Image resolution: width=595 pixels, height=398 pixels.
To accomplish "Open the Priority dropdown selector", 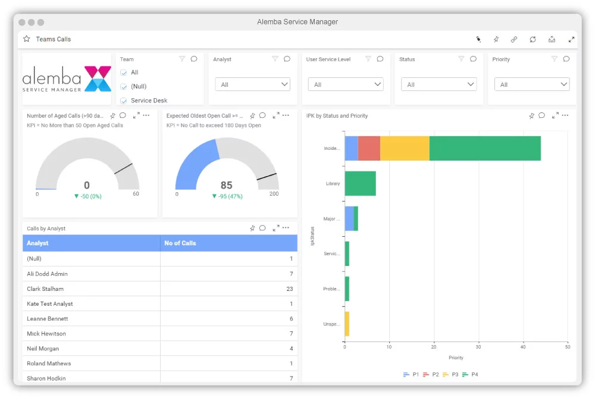I will pyautogui.click(x=532, y=84).
